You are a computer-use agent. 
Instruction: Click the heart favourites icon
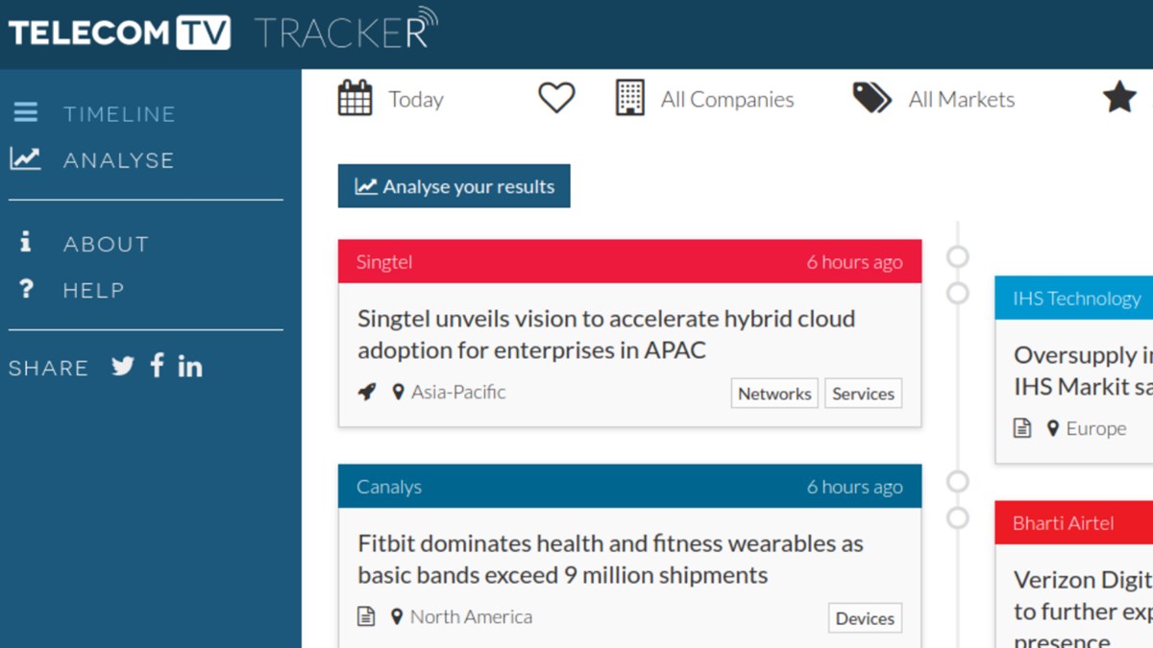(x=555, y=96)
